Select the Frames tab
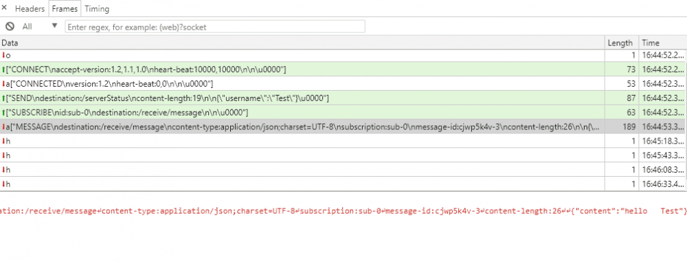 point(65,9)
